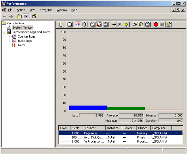Open Alerts in the tree
This screenshot has width=187, height=154.
pos(22,45)
